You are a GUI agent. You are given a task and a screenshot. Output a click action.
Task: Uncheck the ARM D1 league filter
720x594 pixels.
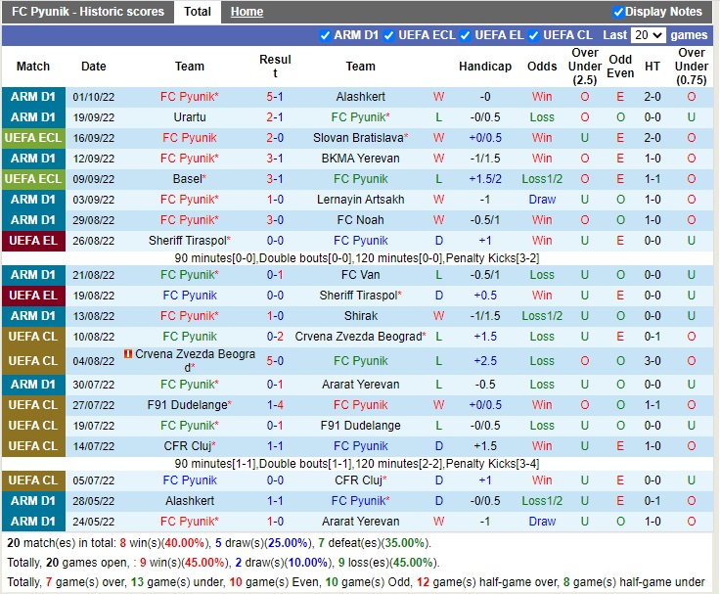pyautogui.click(x=325, y=35)
